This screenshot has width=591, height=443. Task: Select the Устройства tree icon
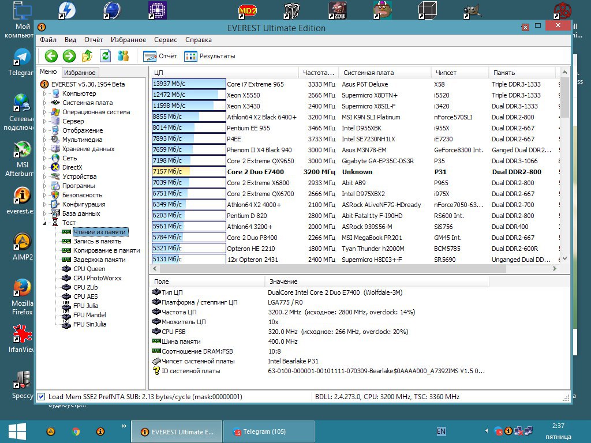click(x=55, y=177)
